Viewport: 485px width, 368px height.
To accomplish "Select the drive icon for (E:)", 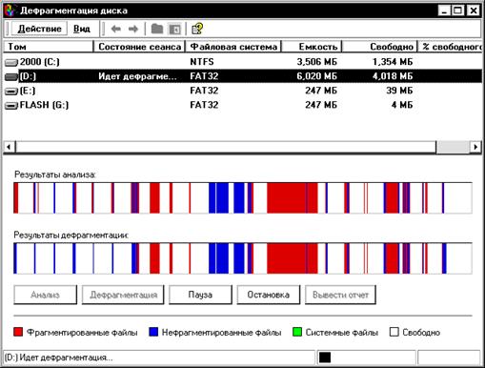I will (11, 92).
